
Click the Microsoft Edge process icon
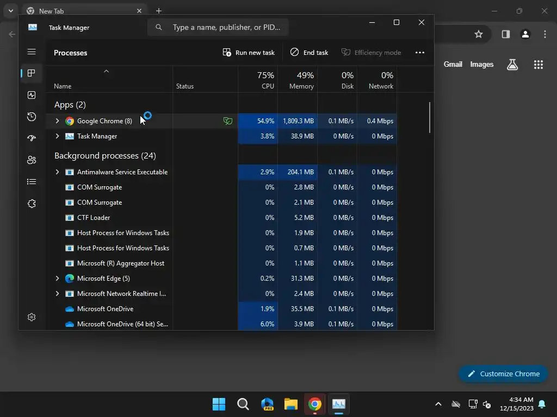70,279
